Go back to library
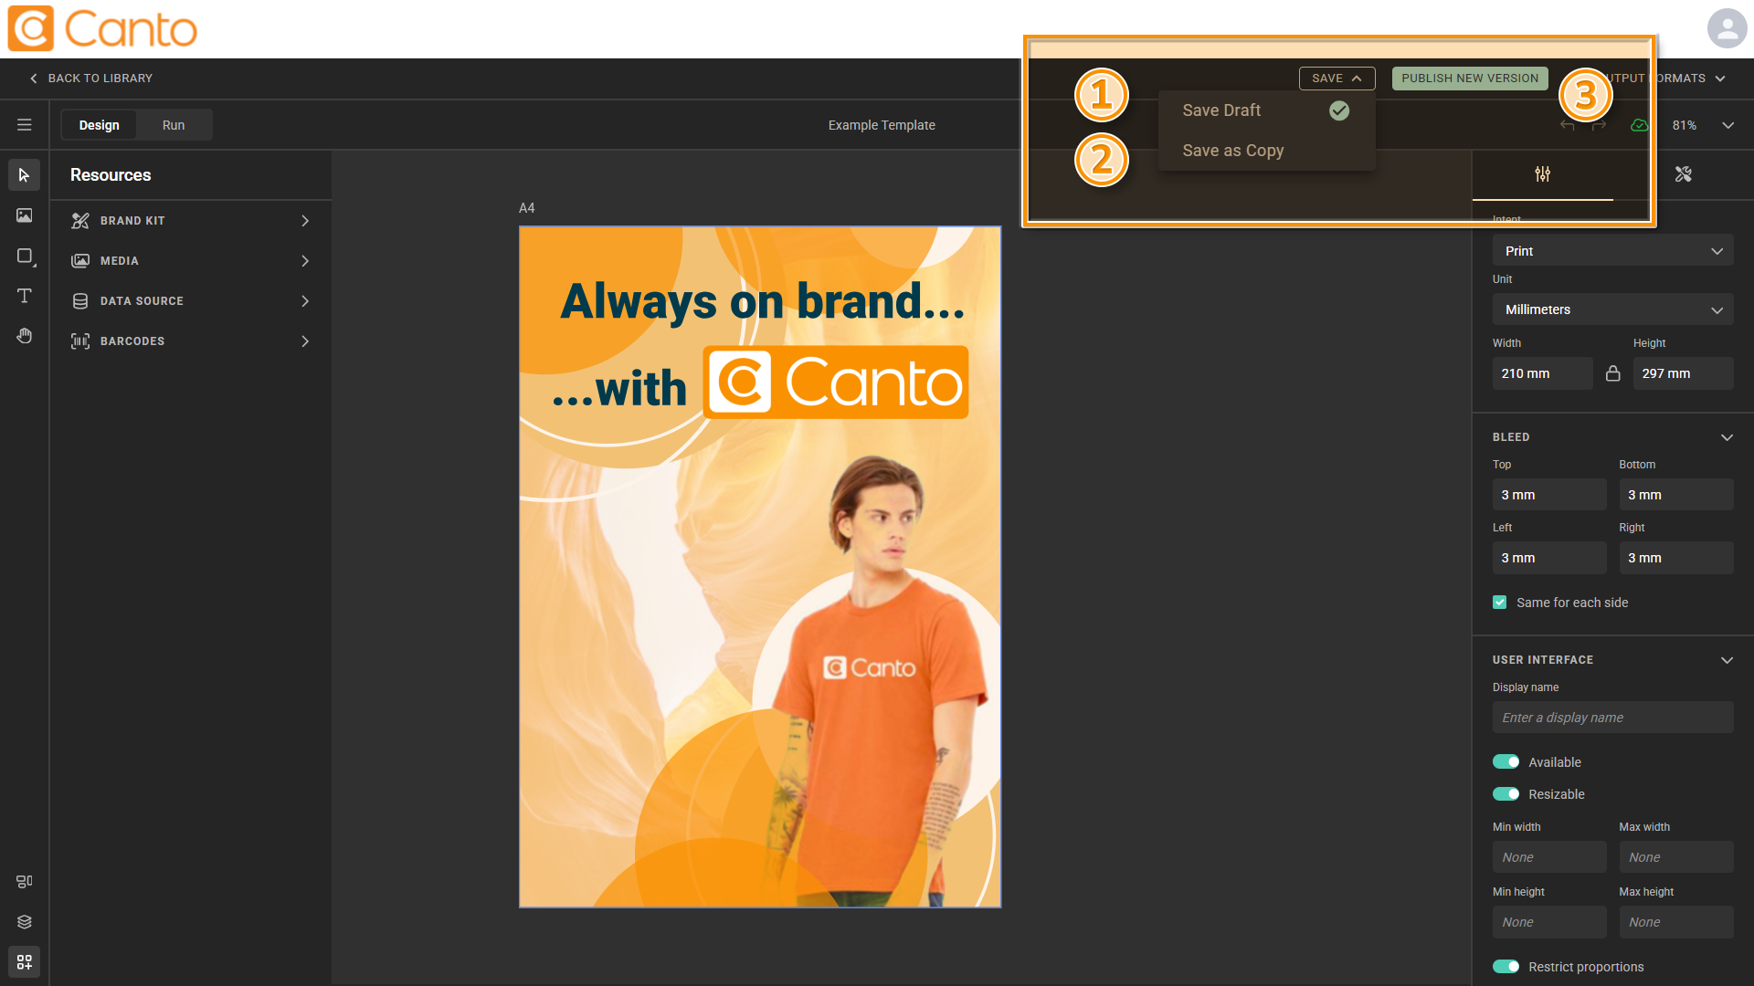This screenshot has width=1754, height=986. (91, 79)
